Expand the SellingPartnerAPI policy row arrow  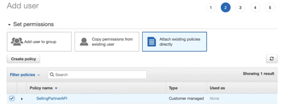(22, 99)
